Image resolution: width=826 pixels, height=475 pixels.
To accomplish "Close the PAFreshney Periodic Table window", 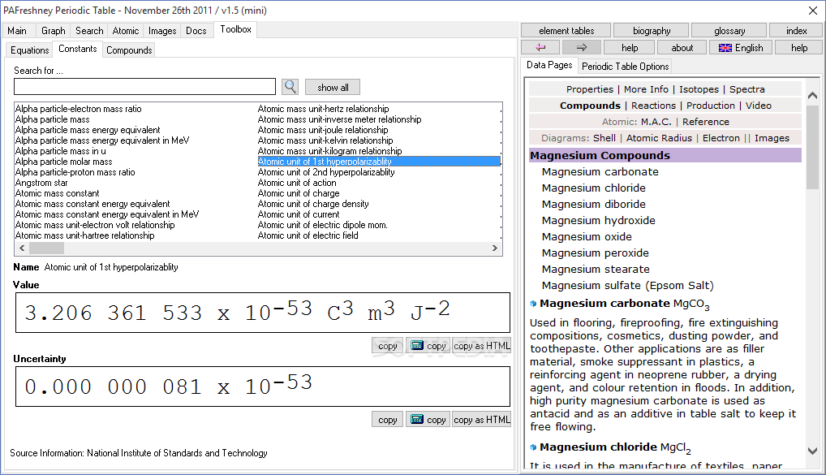I will (813, 11).
